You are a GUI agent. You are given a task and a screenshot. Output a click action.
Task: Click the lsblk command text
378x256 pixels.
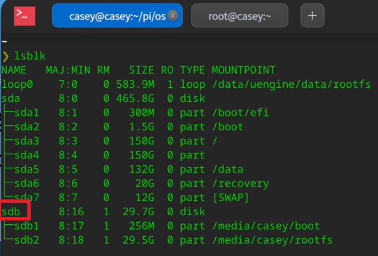point(30,56)
